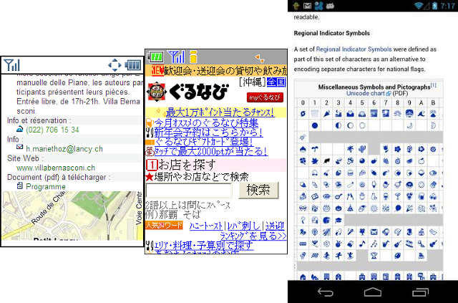Tap the blue puzzle notification icon

[318, 6]
